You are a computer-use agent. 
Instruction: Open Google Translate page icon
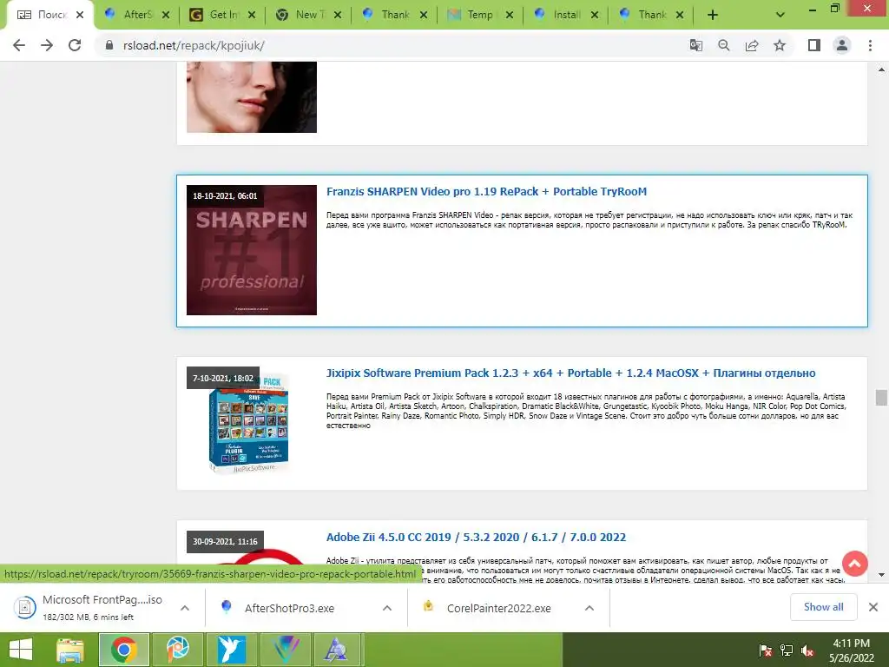pyautogui.click(x=695, y=45)
